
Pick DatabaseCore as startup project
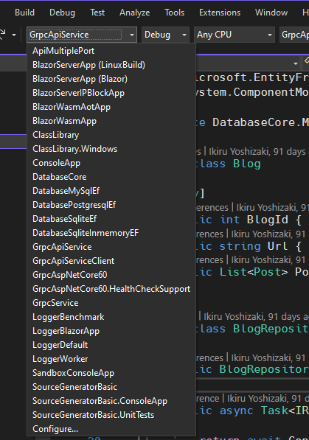111,177
